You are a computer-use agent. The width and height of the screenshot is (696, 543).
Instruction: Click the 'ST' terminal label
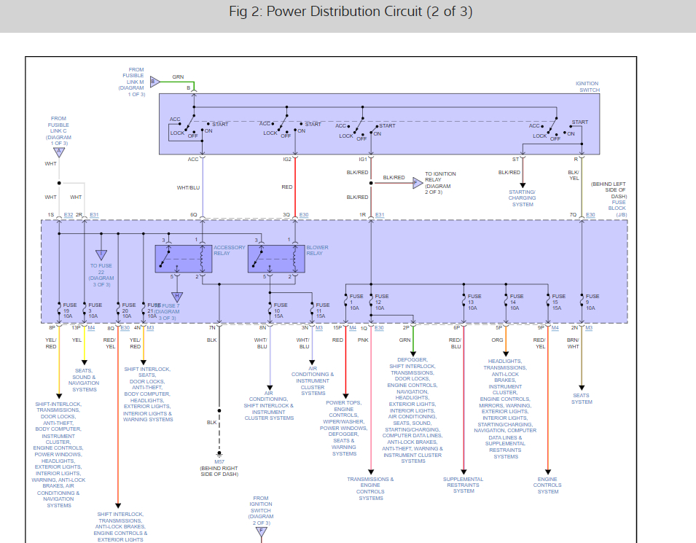[515, 160]
